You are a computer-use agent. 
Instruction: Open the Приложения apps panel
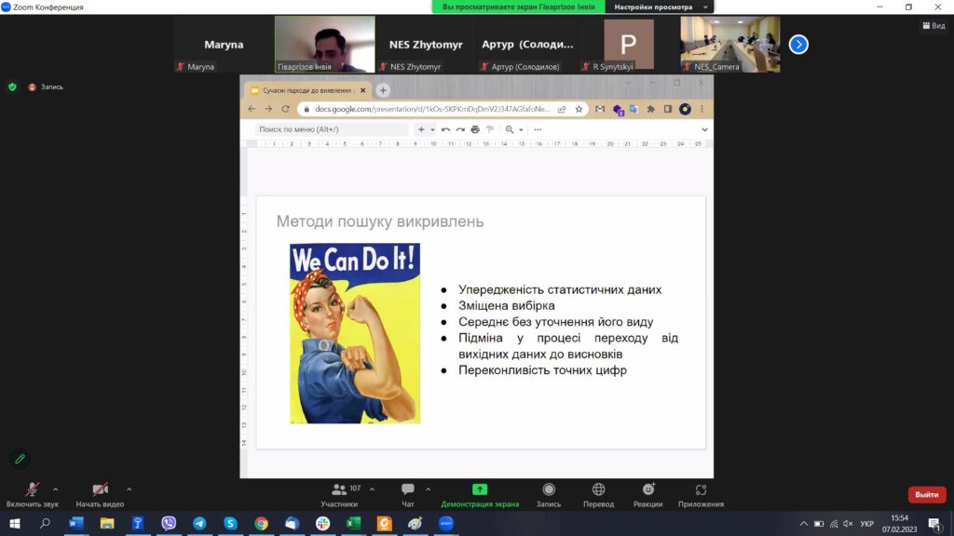pyautogui.click(x=701, y=495)
